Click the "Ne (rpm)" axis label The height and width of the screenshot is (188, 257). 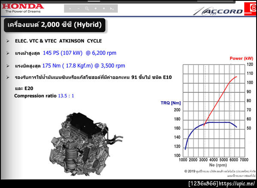click(x=218, y=165)
